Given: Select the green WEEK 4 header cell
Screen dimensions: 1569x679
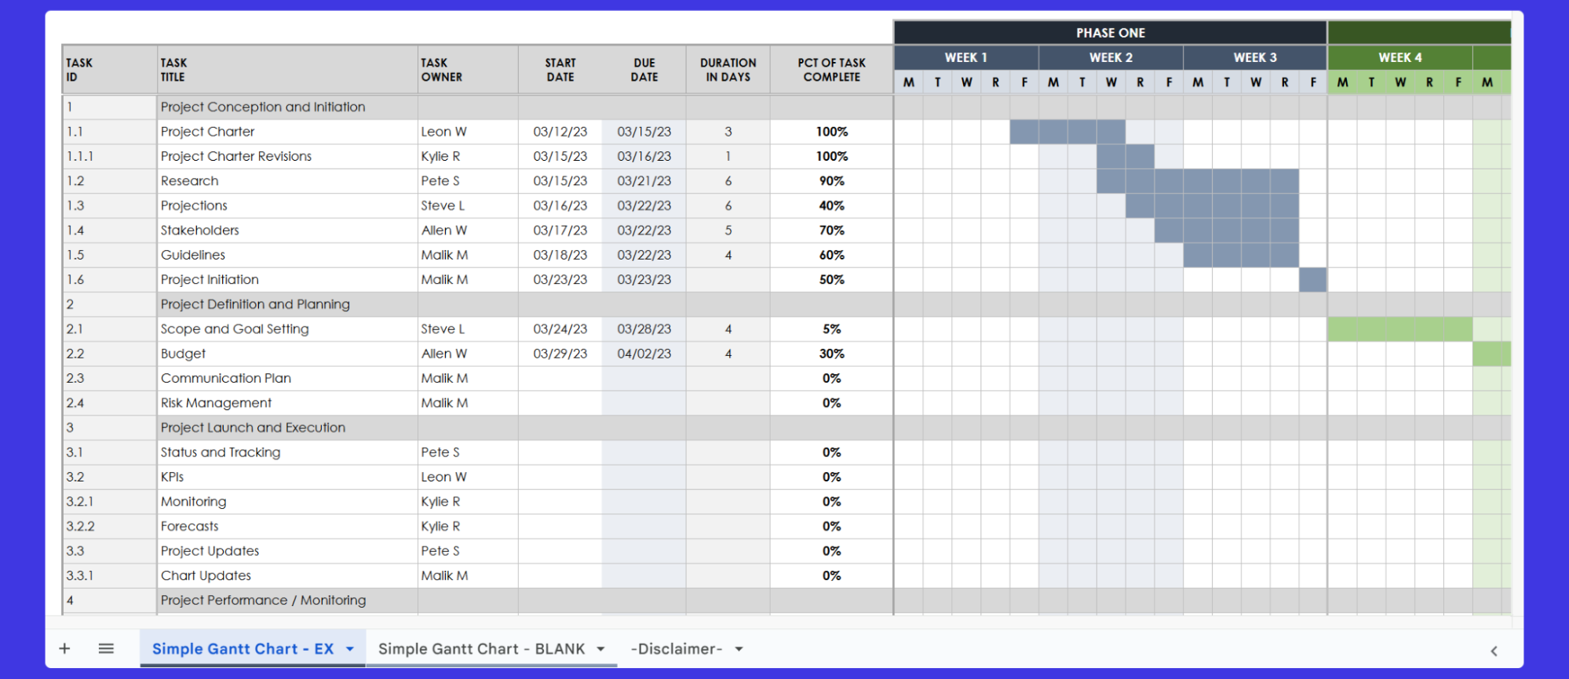Looking at the screenshot, I should tap(1400, 57).
